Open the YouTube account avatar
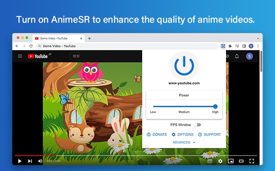 (249, 56)
